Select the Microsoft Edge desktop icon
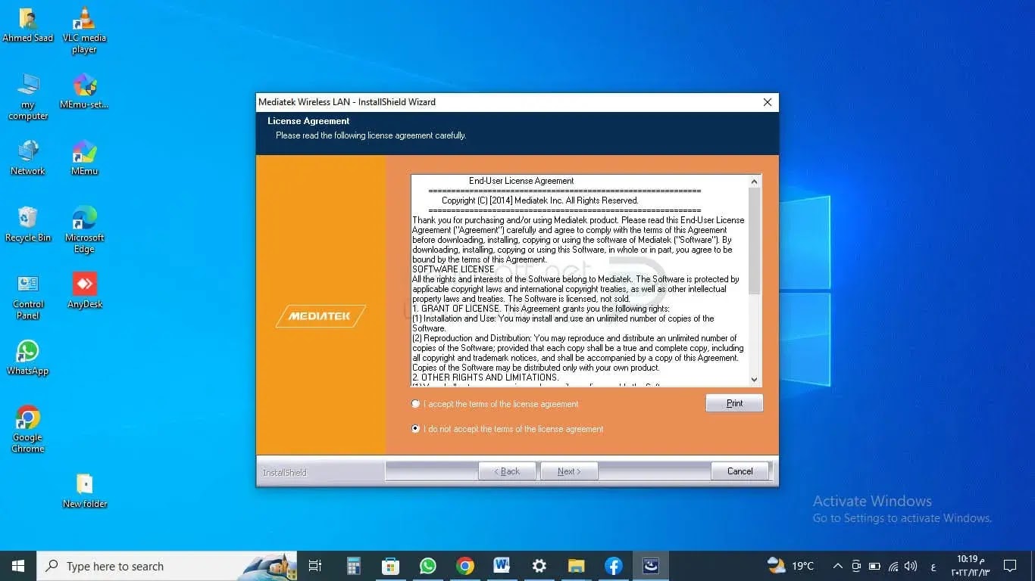The width and height of the screenshot is (1035, 581). (84, 230)
